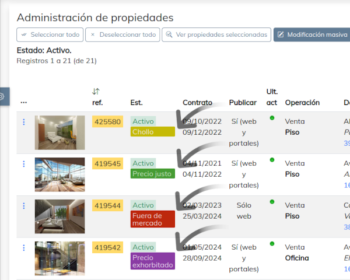Click Seleccionar todo button
This screenshot has height=280, width=350.
(50, 34)
